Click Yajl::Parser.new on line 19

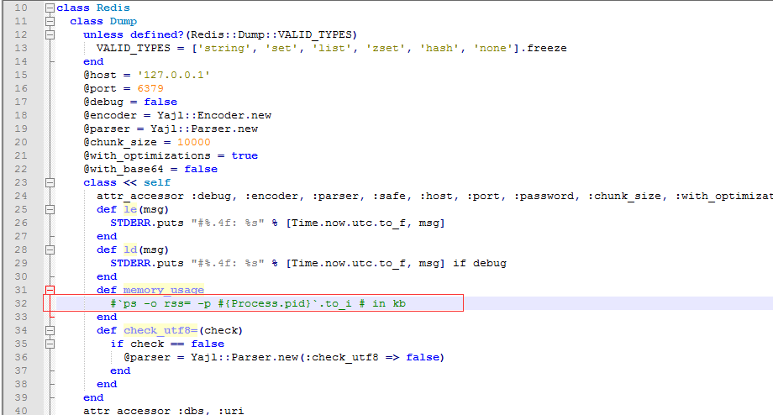[204, 129]
